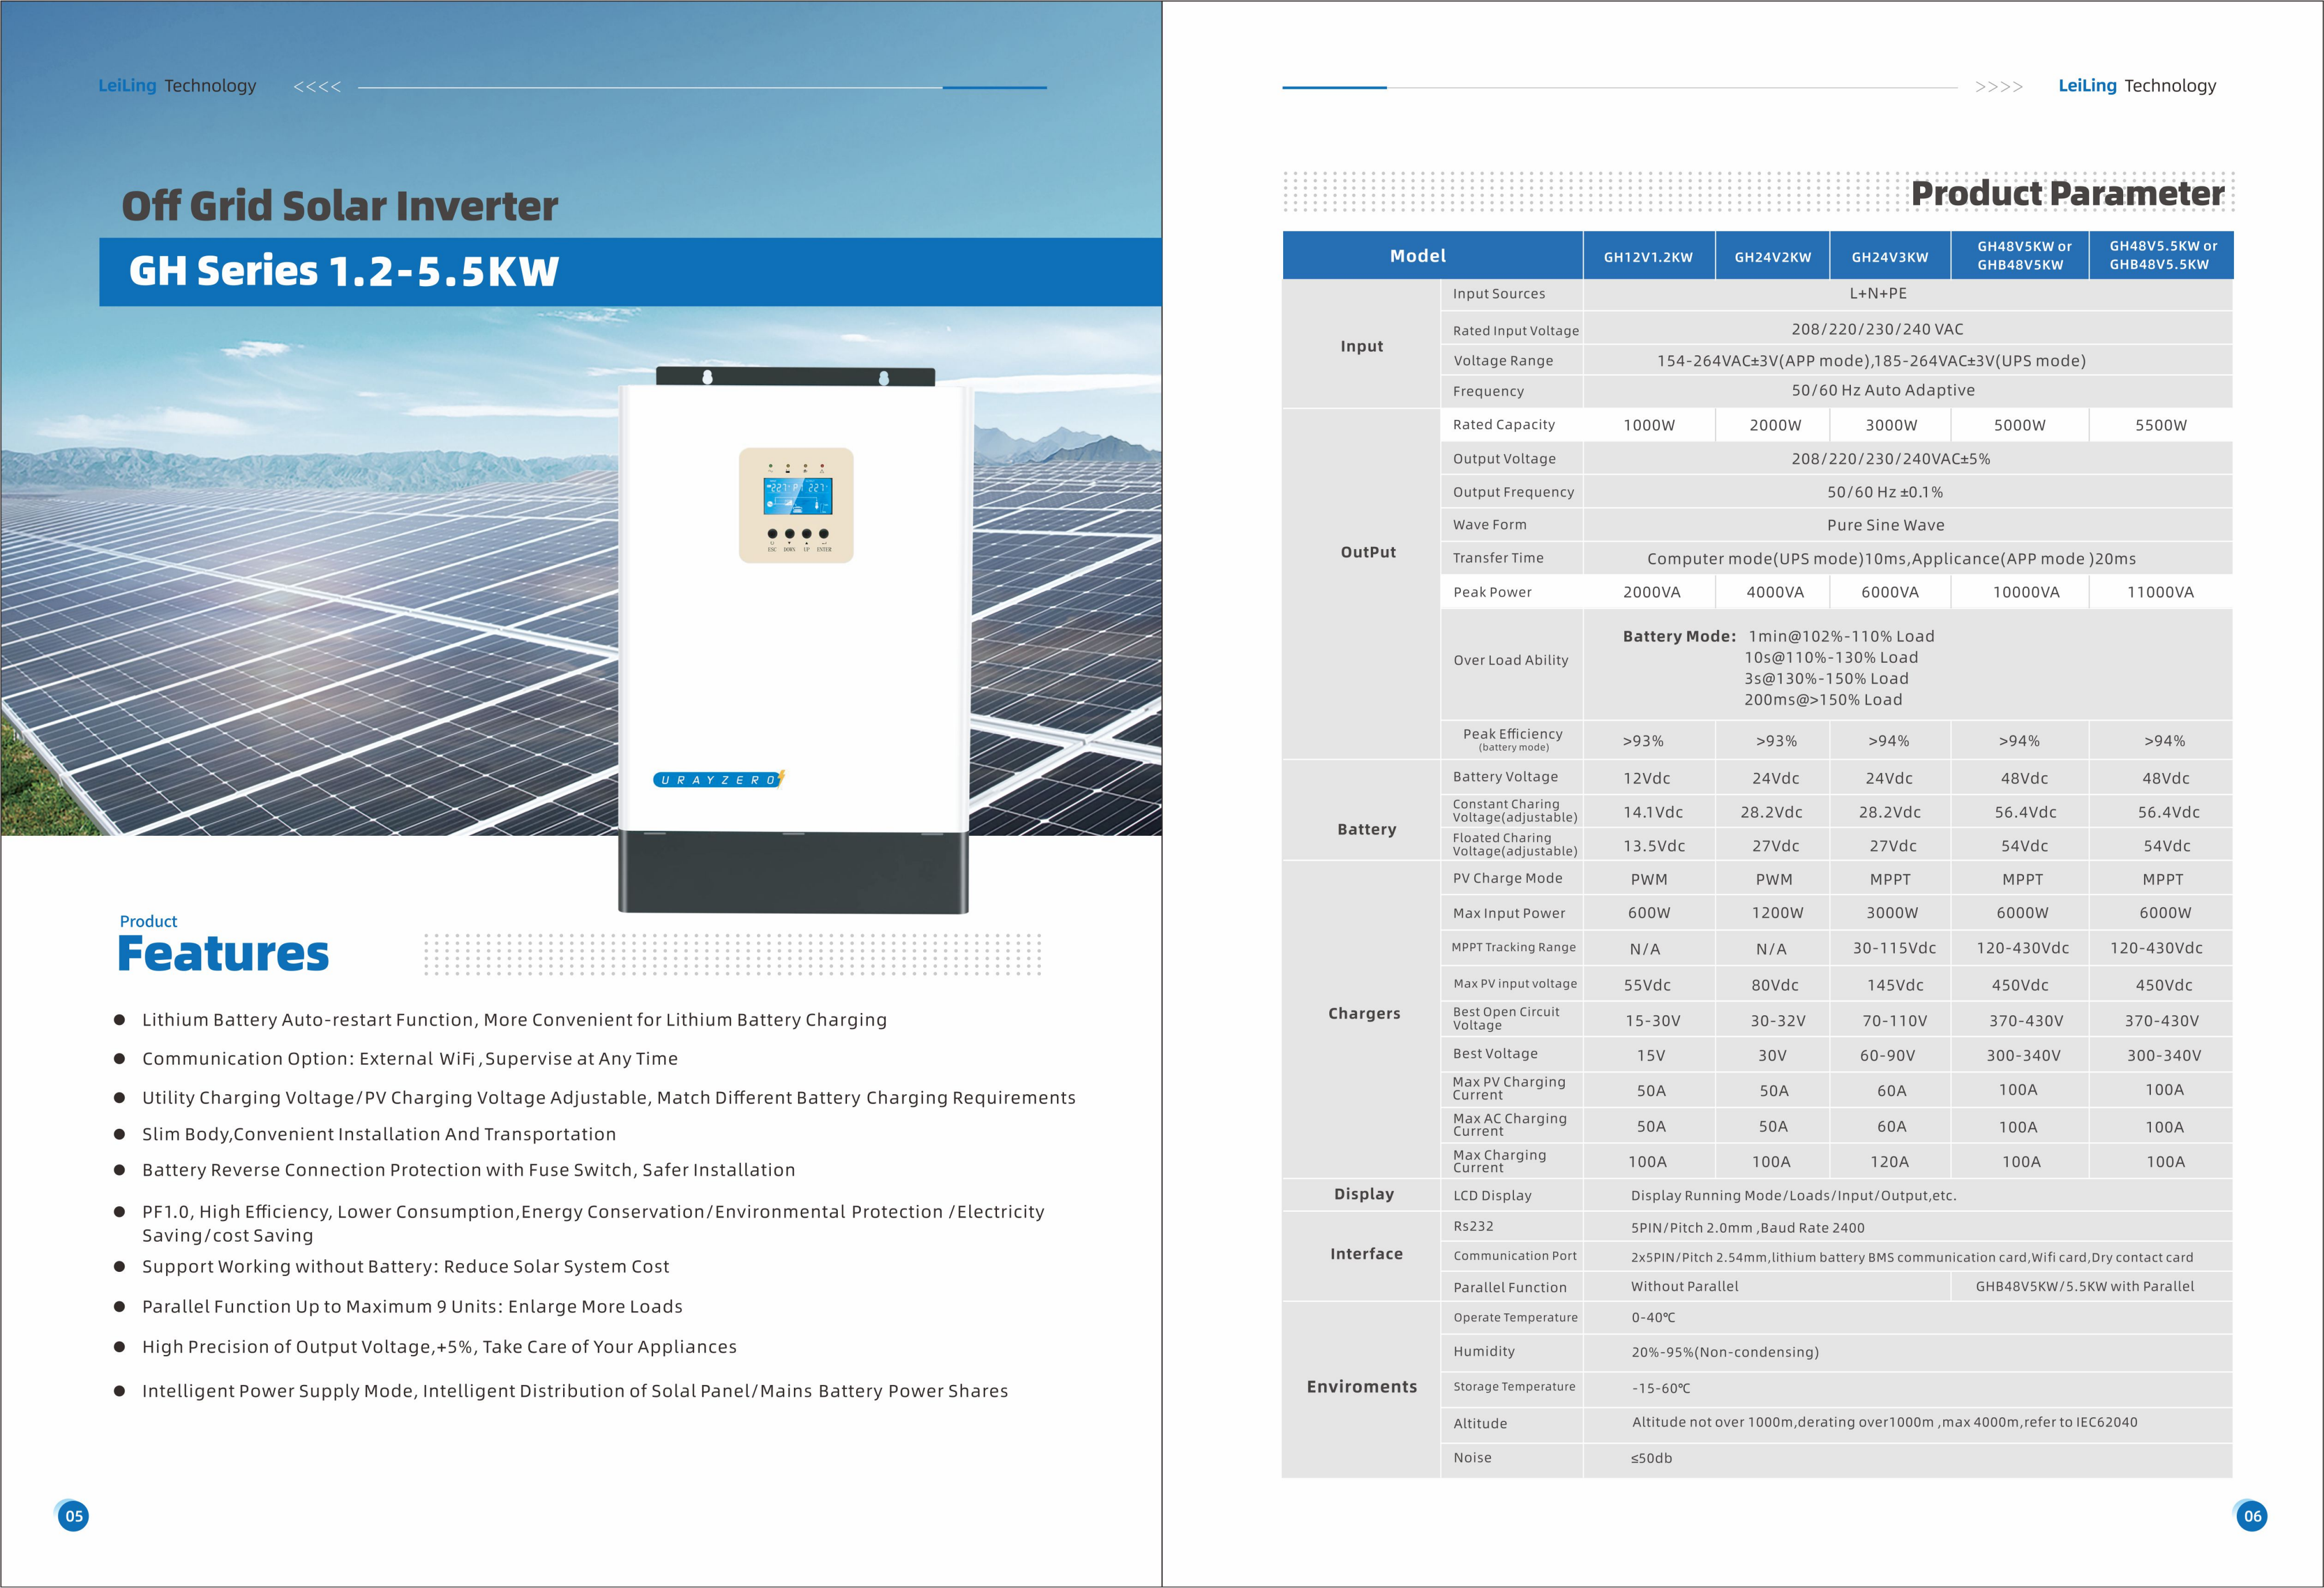Screen dimensions: 2324x1588
Task: Click the "GH Series 1.2-5.5KW" banner
Action: coord(630,272)
